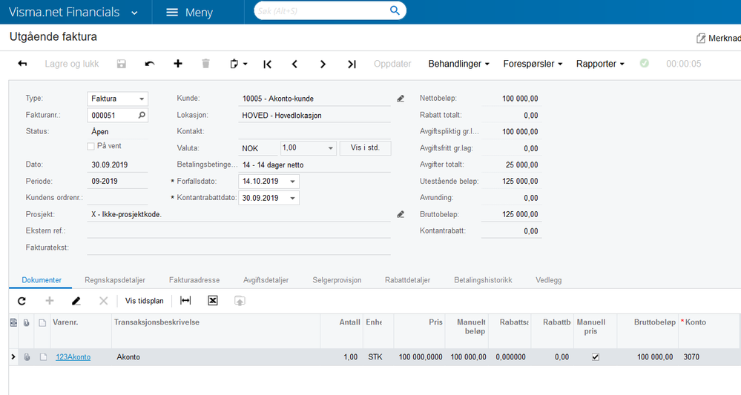
Task: Open the Behandlinger dropdown menu
Action: coord(459,64)
